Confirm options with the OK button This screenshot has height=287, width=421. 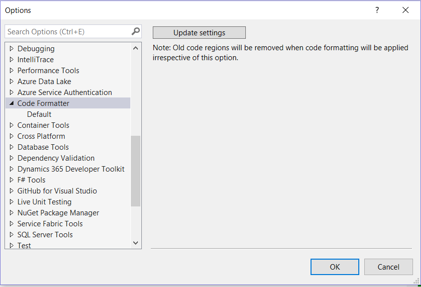(x=334, y=267)
